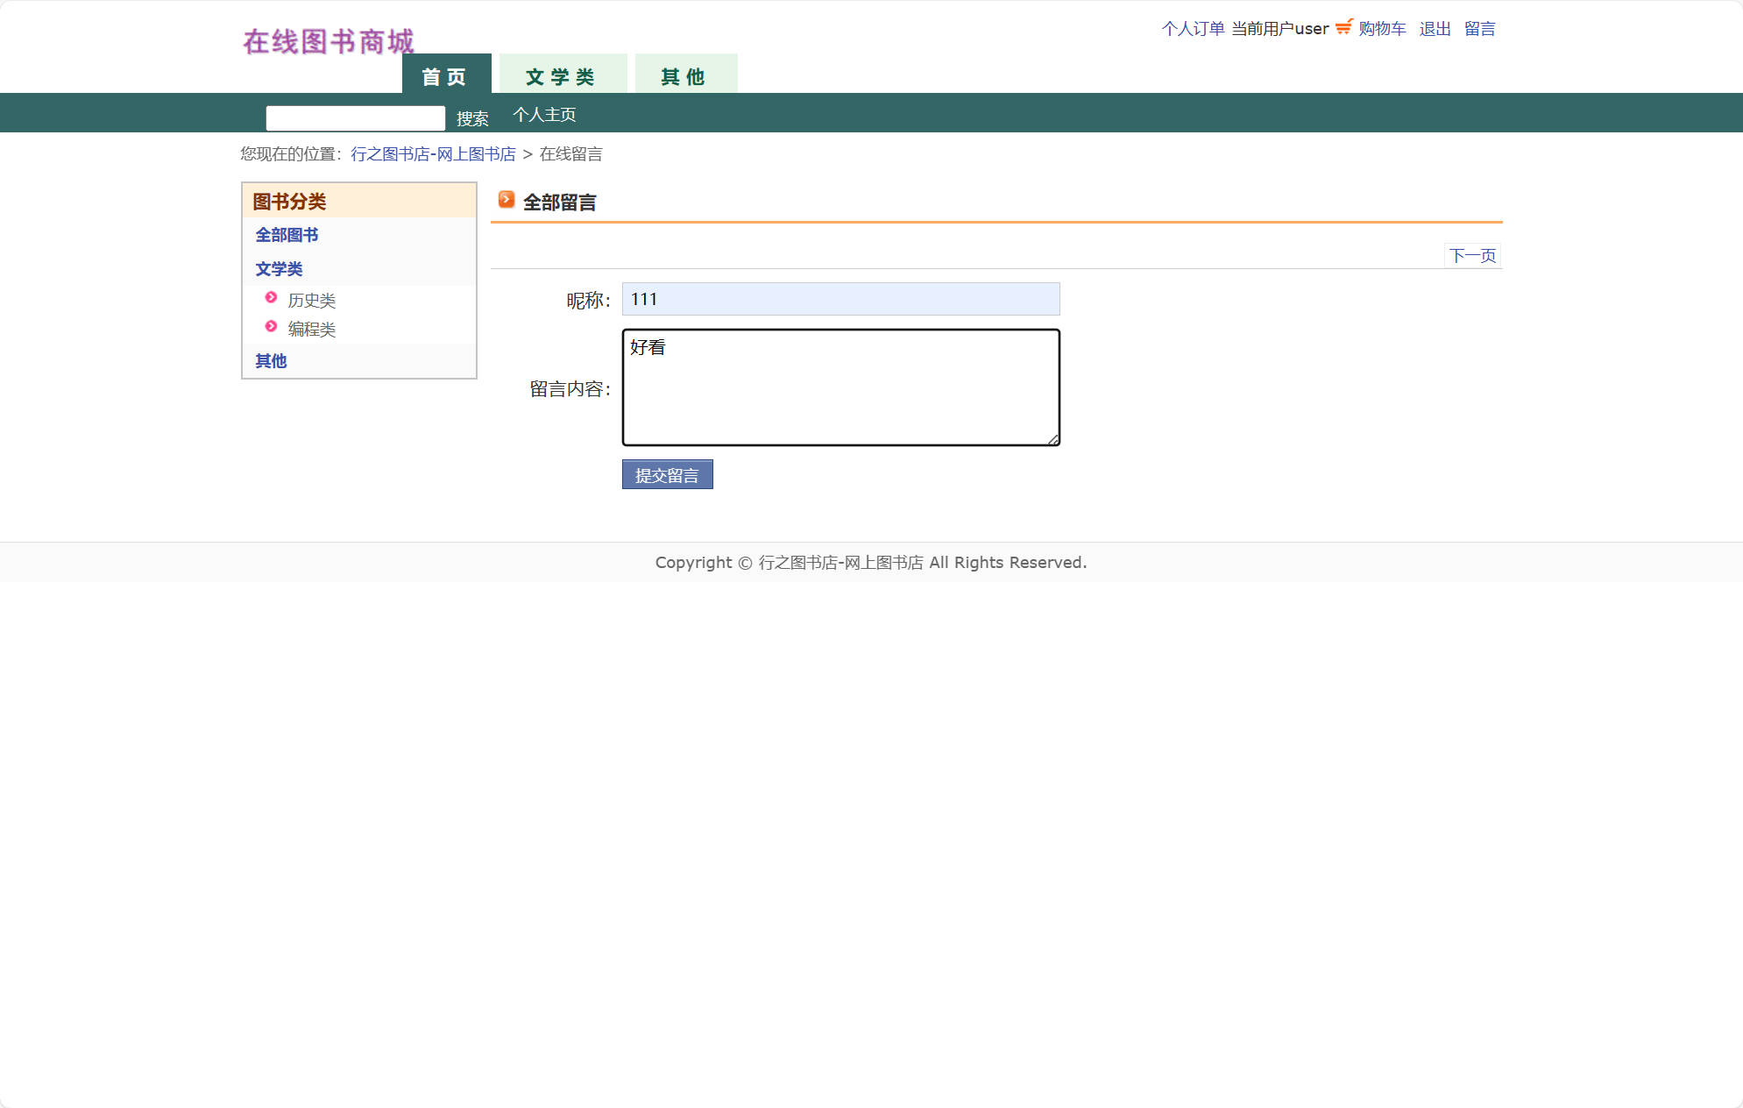Open 个人订单 link at top right
The width and height of the screenshot is (1743, 1108).
1194,28
